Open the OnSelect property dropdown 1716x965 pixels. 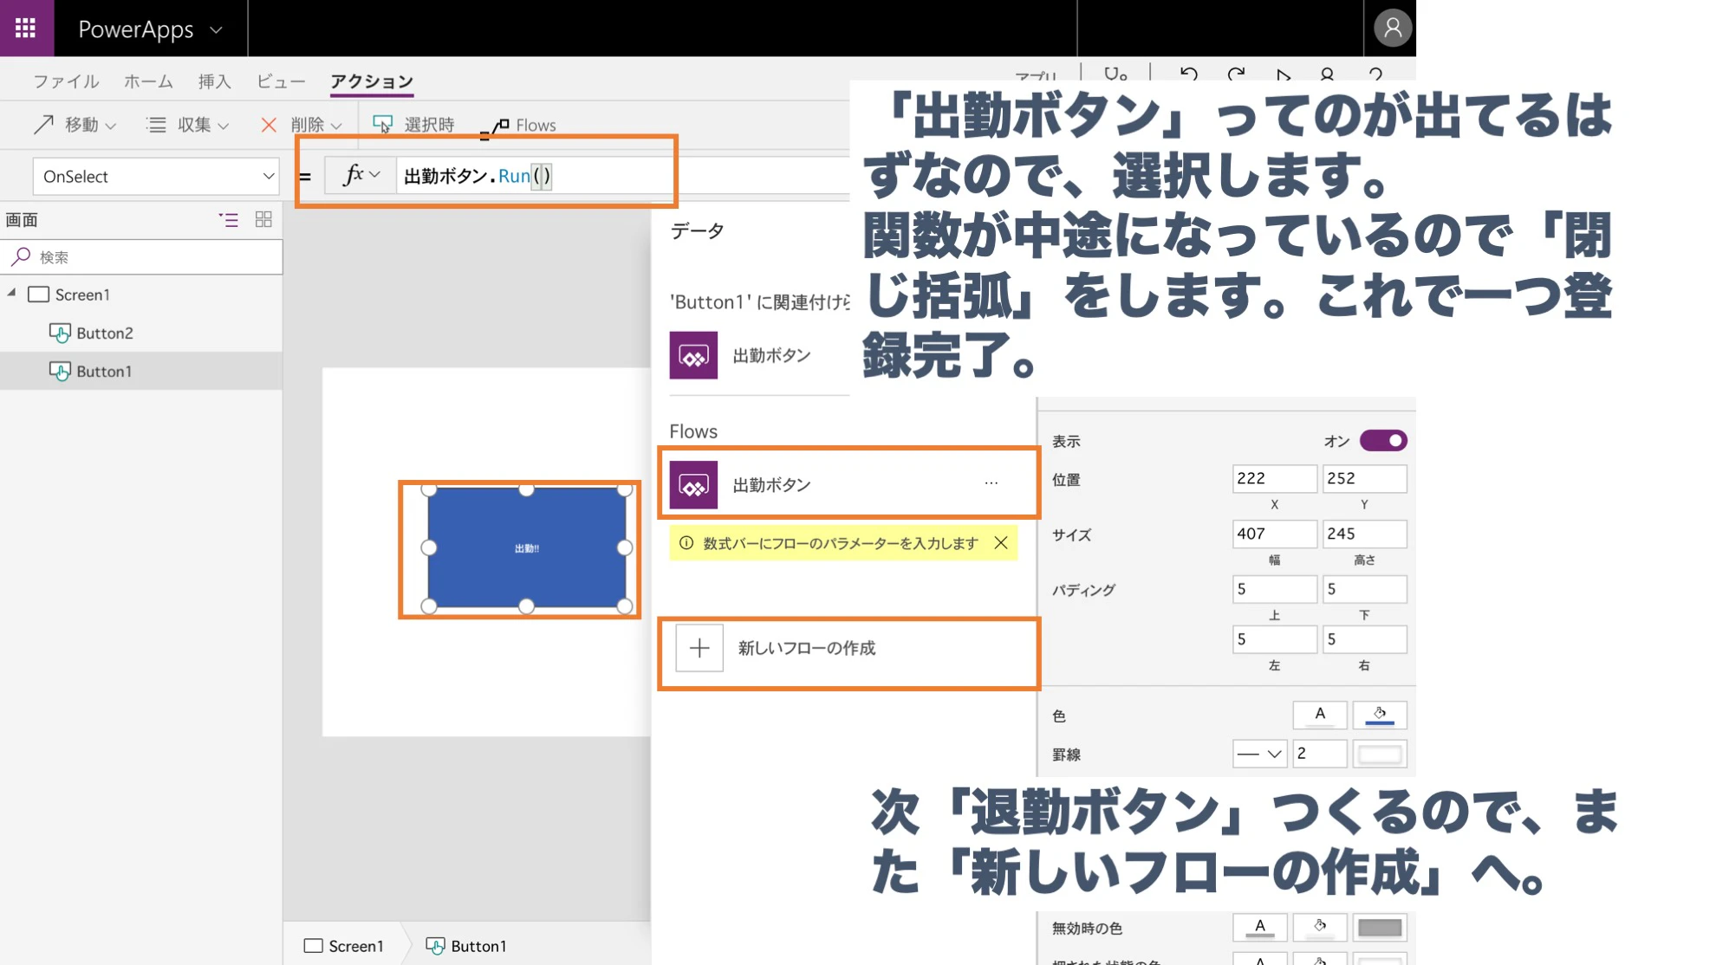click(x=156, y=176)
